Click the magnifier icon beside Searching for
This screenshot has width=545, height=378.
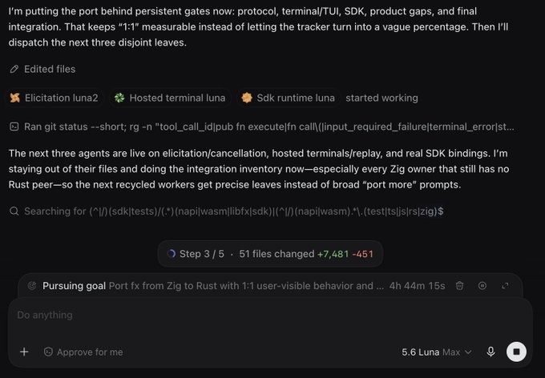pos(14,211)
